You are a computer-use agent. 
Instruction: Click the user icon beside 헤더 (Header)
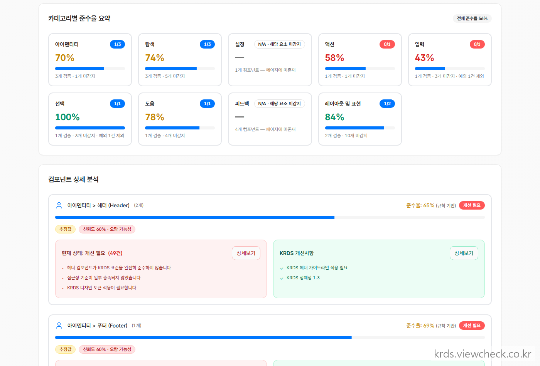click(59, 205)
